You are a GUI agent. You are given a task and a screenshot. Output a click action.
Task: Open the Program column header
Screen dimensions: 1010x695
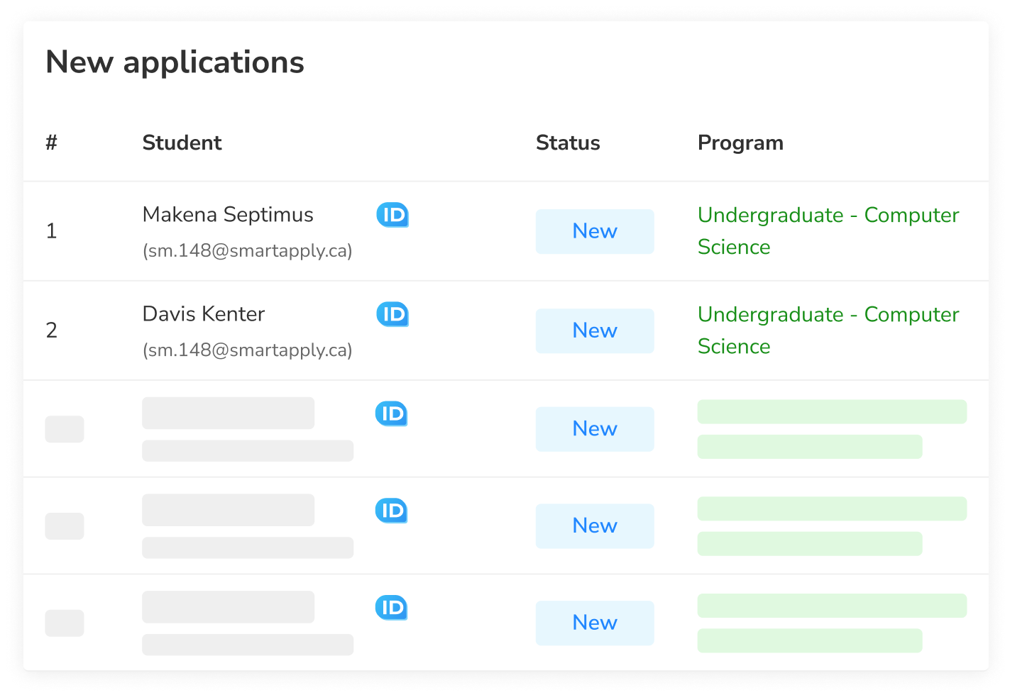point(740,143)
